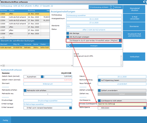Open the Stornoart Widerspruch selector
Screen dimensions: 147x123
[x=48, y=84]
